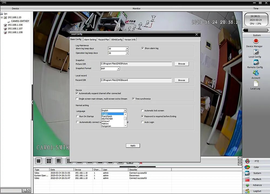Click Browse next to Picture DIR

[182, 64]
